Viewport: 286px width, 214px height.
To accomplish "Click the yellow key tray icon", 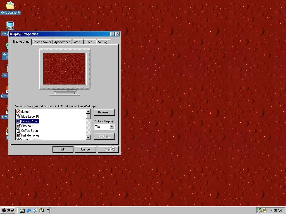I will click(x=264, y=210).
